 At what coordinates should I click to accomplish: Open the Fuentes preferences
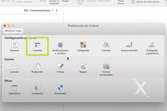tap(106, 47)
